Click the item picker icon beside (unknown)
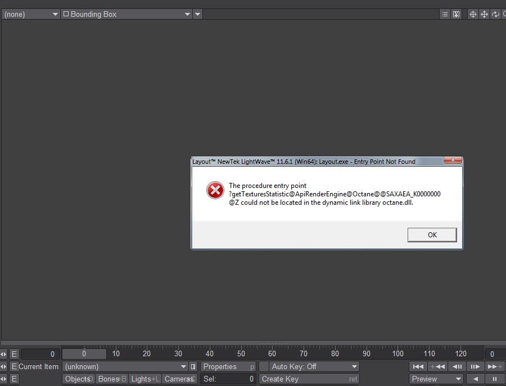Image resolution: width=506 pixels, height=386 pixels. pos(193,366)
